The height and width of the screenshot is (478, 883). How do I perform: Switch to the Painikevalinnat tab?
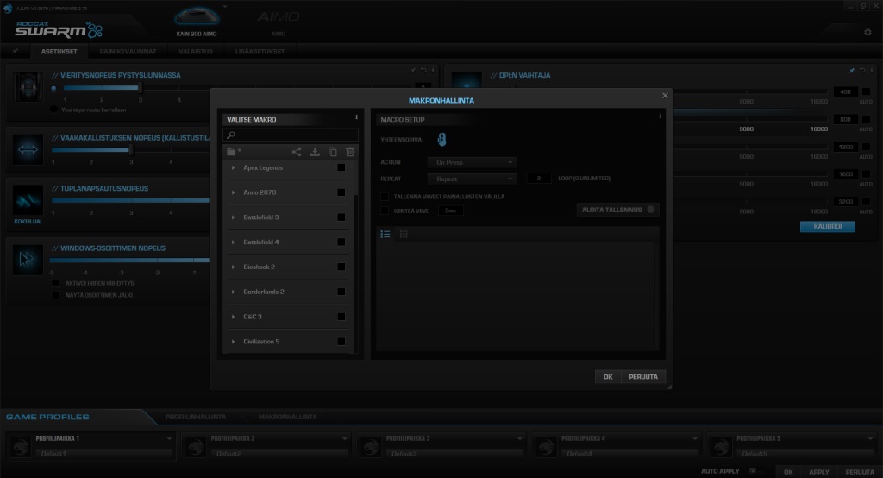[128, 51]
